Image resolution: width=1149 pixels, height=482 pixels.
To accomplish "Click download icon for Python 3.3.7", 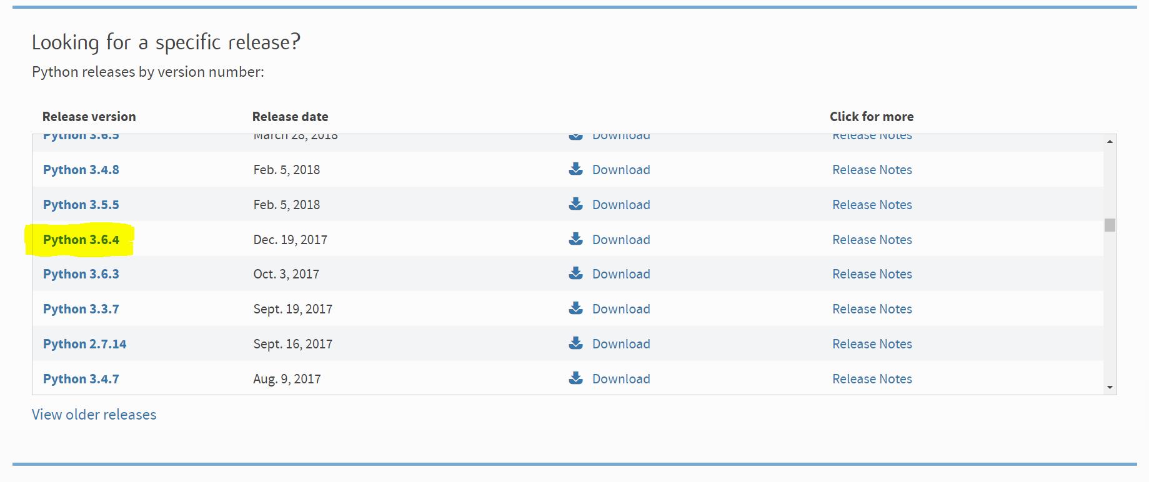I will click(x=575, y=308).
